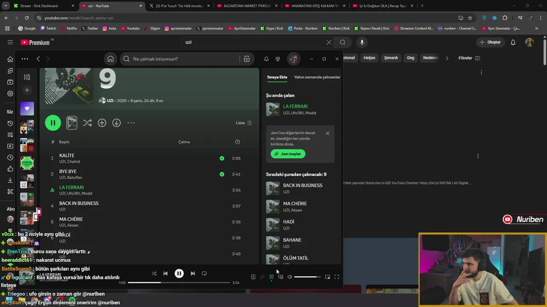Viewport: 547px width, 307px height.
Task: Open YouTube Filtreler panel
Action: click(x=469, y=58)
